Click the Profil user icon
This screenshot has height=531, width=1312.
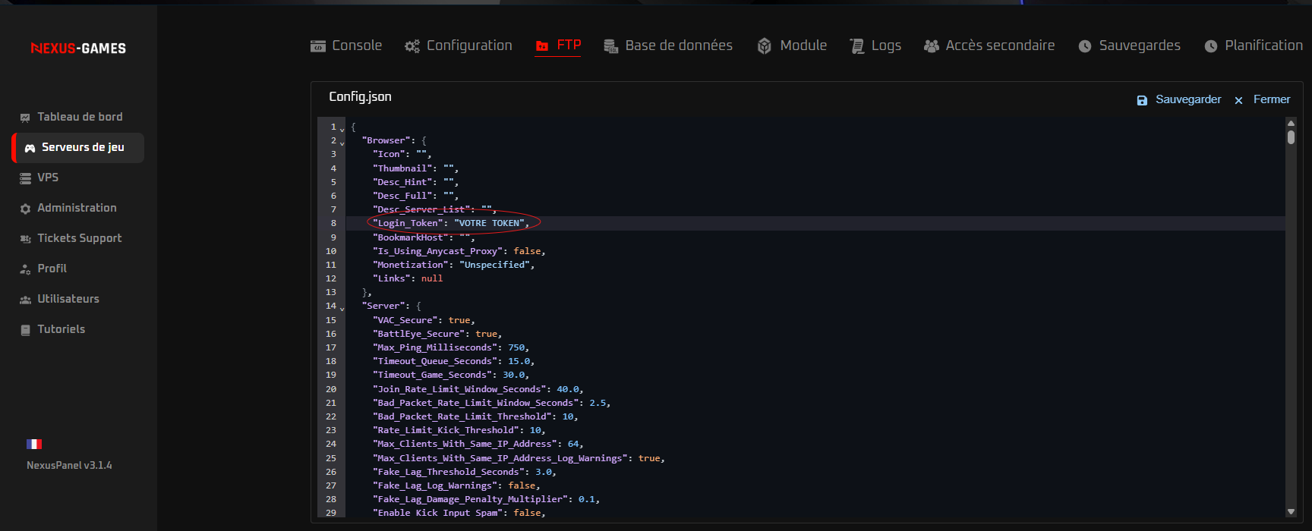click(x=25, y=269)
